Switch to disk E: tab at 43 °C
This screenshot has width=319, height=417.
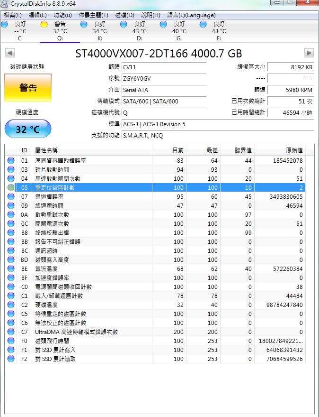218,31
